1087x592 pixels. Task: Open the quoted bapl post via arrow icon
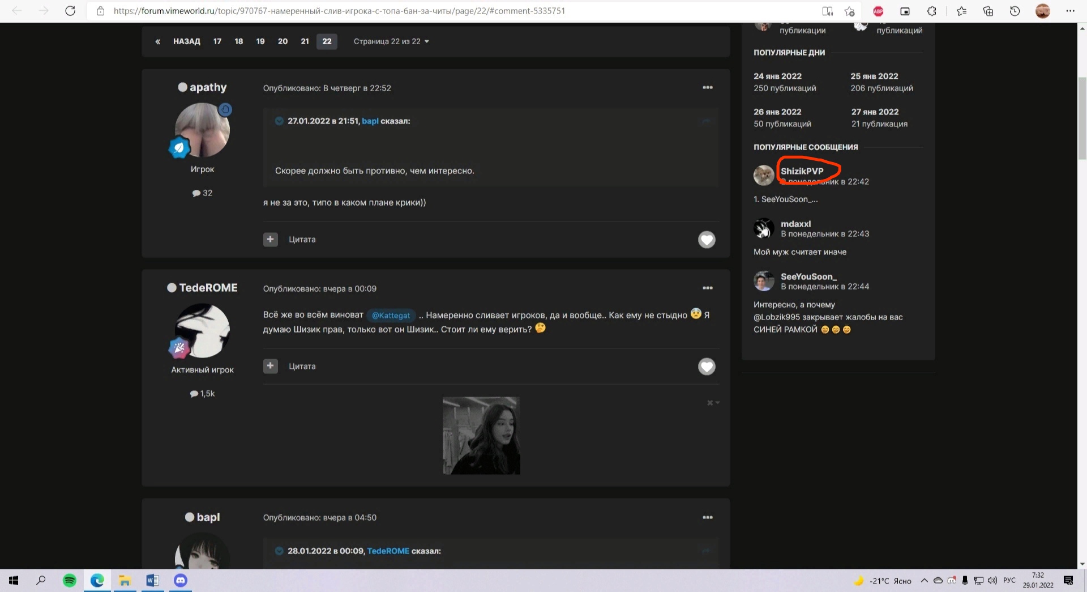click(x=705, y=121)
